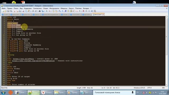Viewport: 169px width, 95px height.
Task: Click the Zoom In toolbar icon
Action: point(47,11)
